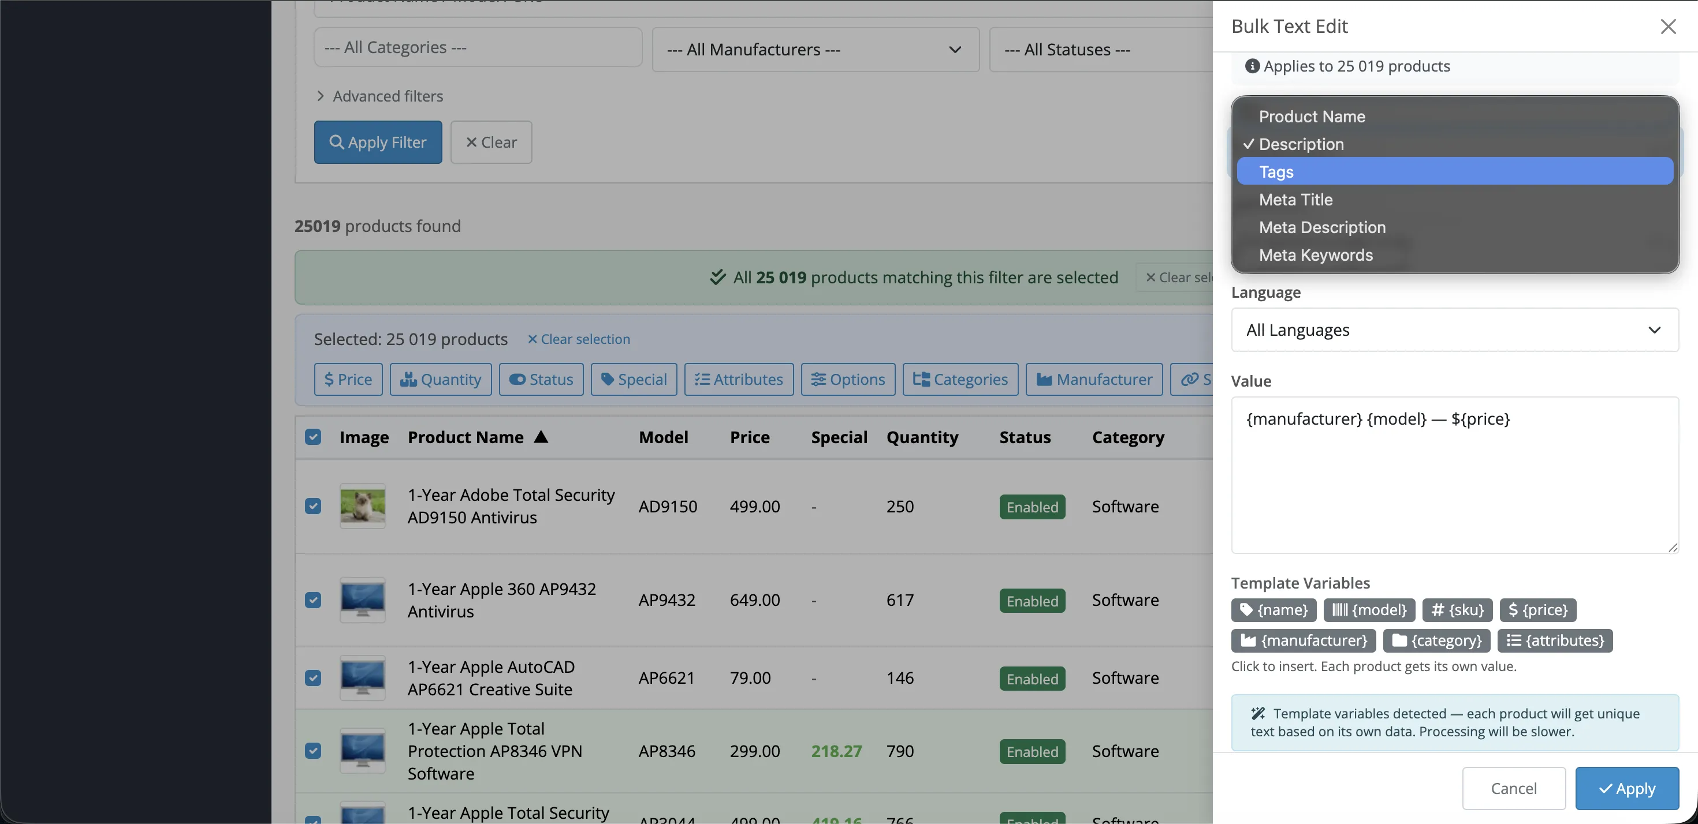The image size is (1698, 824).
Task: Pick Meta Title from field list
Action: tap(1455, 200)
